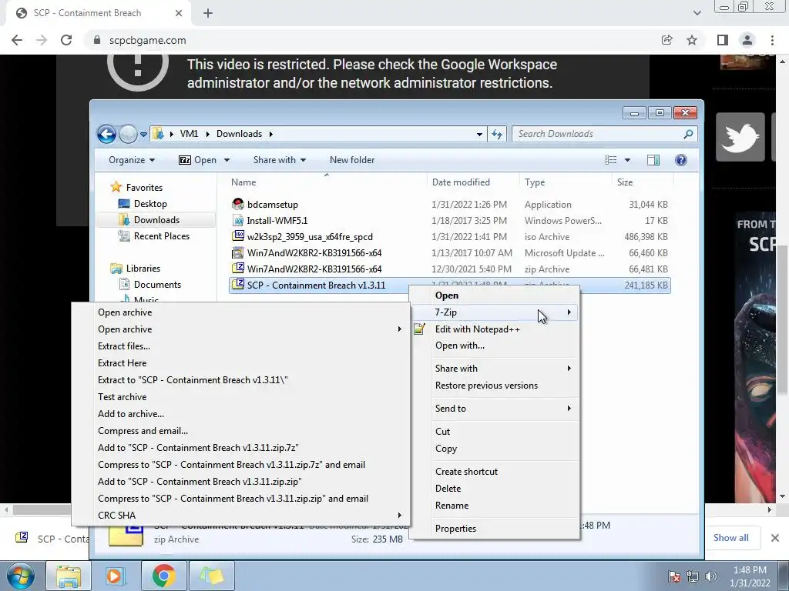
Task: Open Chrome's three-dot menu
Action: (772, 40)
